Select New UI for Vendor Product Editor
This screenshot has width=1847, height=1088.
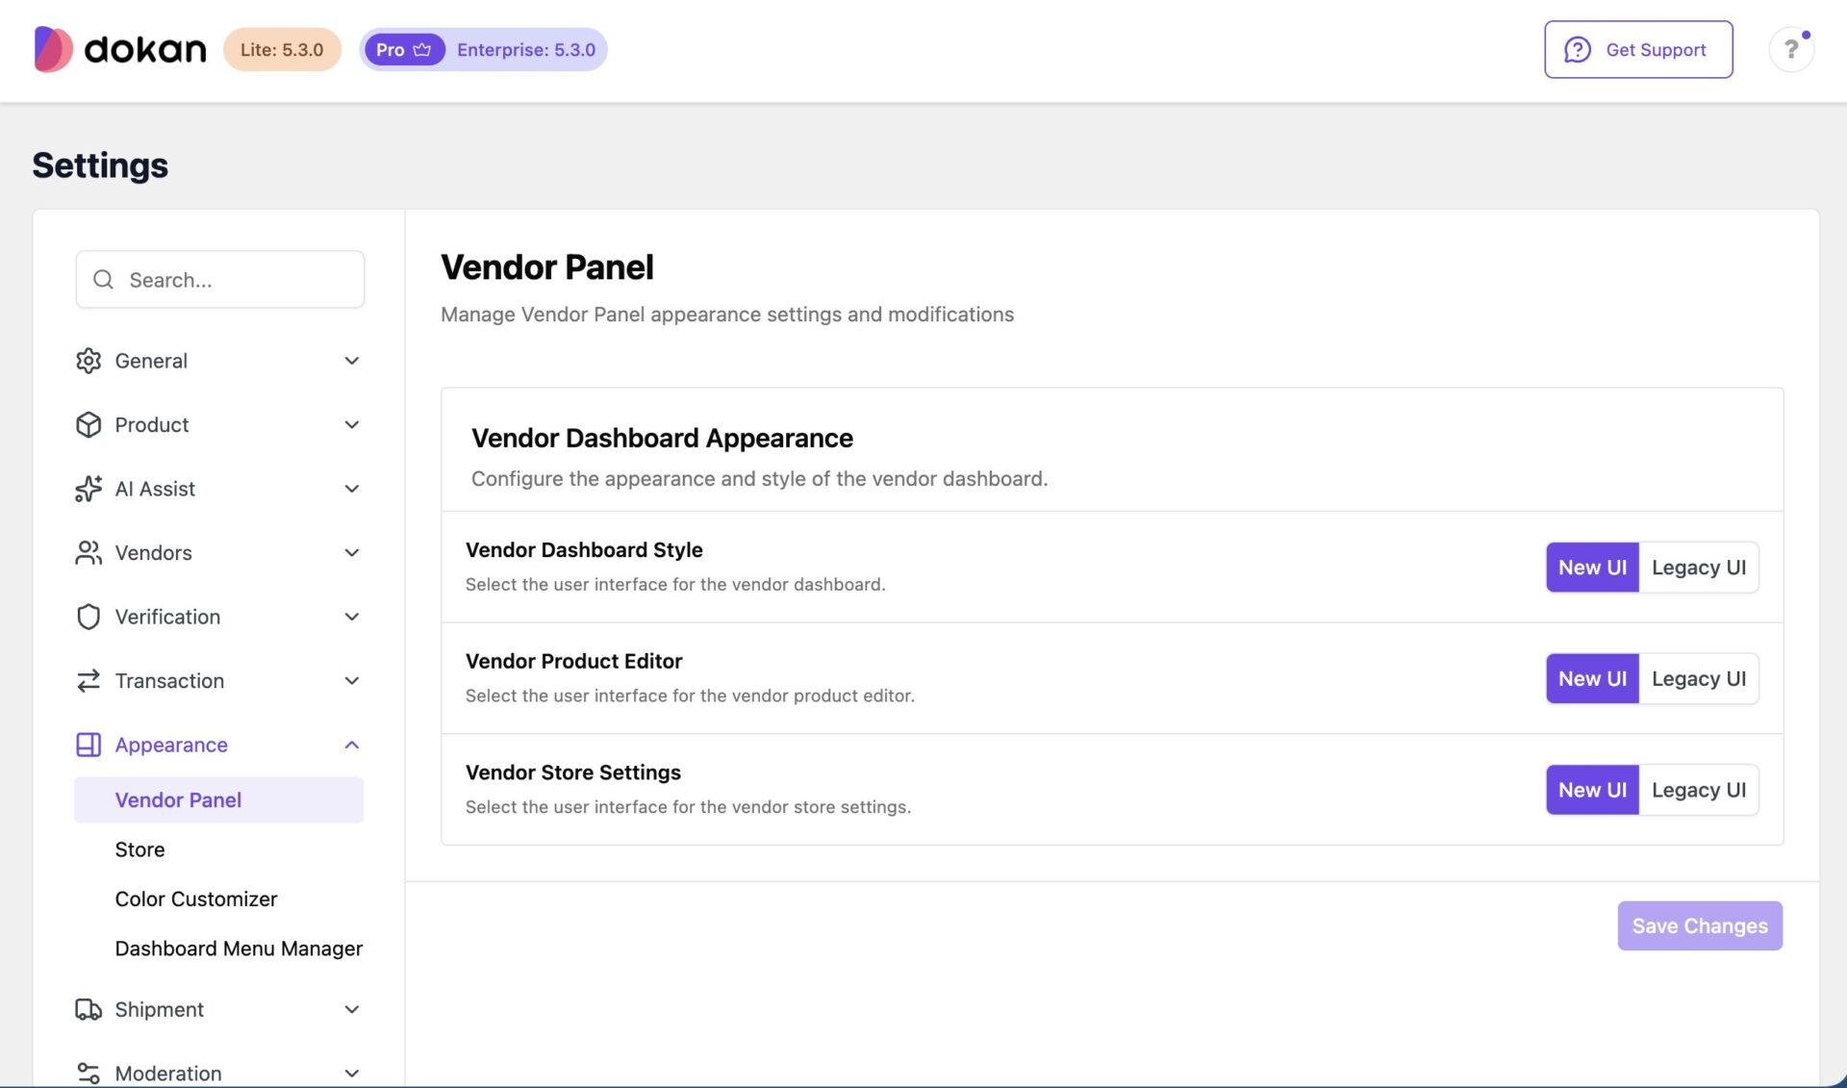click(x=1592, y=679)
